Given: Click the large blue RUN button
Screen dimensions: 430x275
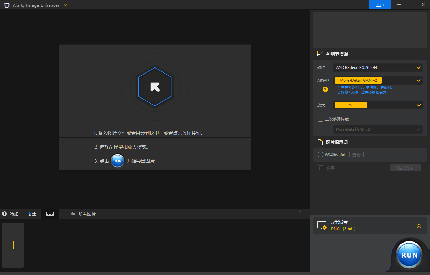Looking at the screenshot, I should coord(409,255).
